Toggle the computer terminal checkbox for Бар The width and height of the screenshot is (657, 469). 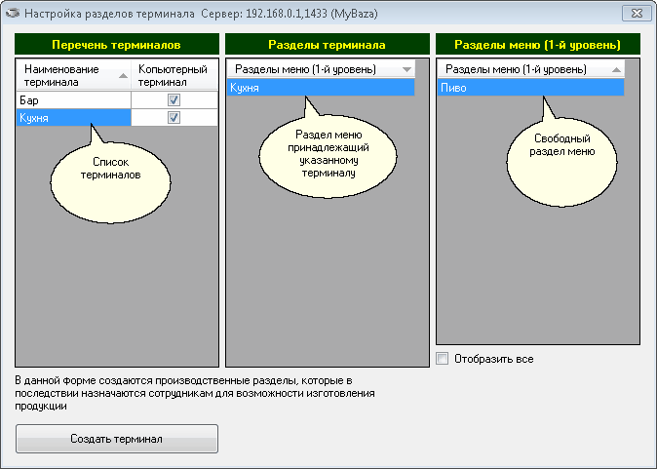174,100
